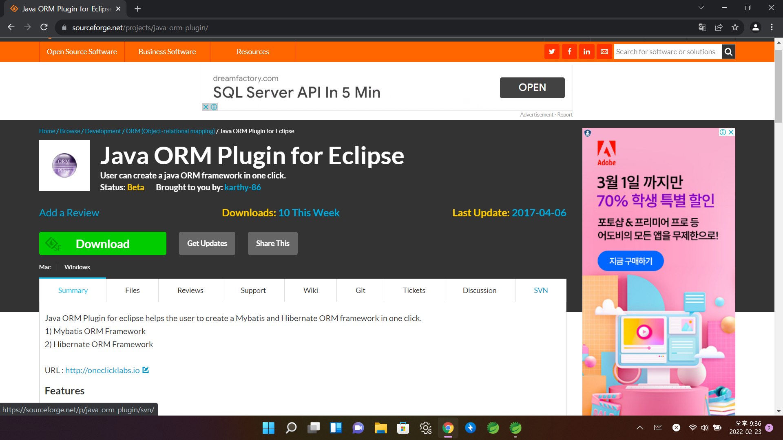Open Chrome three-dot menu
This screenshot has width=783, height=440.
tap(772, 27)
